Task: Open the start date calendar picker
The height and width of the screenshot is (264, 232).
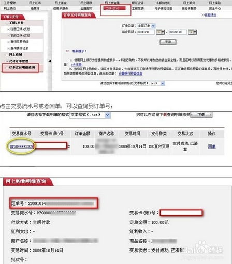Action: coord(160,32)
